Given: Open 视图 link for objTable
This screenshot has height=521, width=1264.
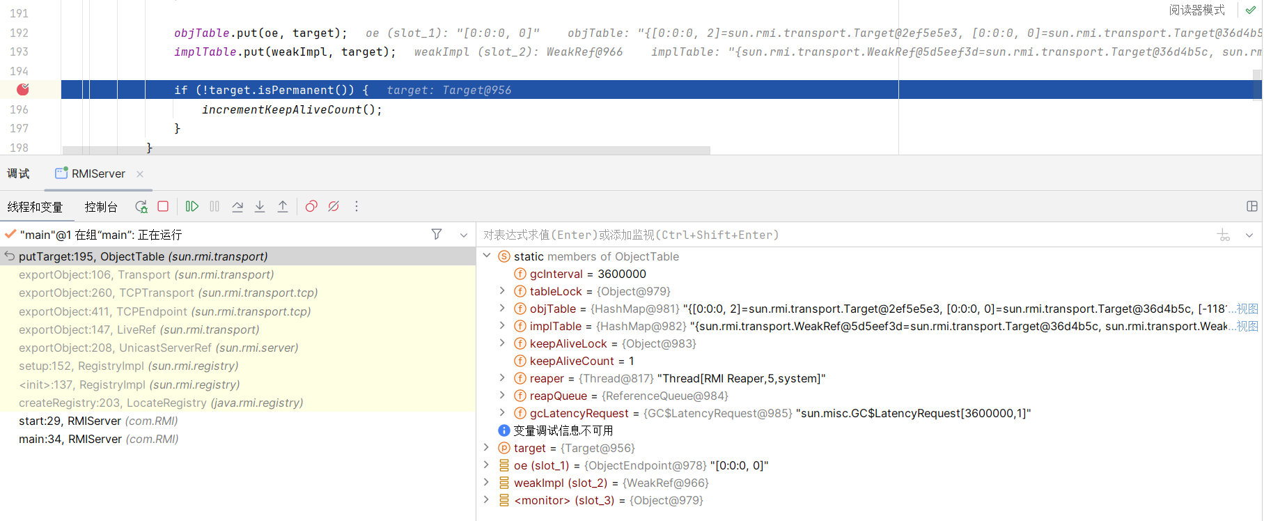Looking at the screenshot, I should pos(1247,309).
